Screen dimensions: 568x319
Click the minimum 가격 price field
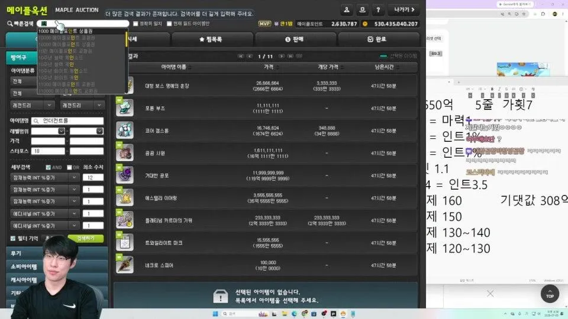coord(48,141)
